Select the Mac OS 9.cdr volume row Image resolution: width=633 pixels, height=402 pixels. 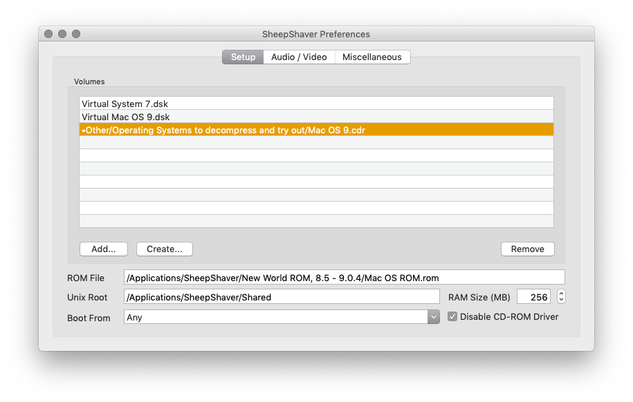(x=316, y=129)
